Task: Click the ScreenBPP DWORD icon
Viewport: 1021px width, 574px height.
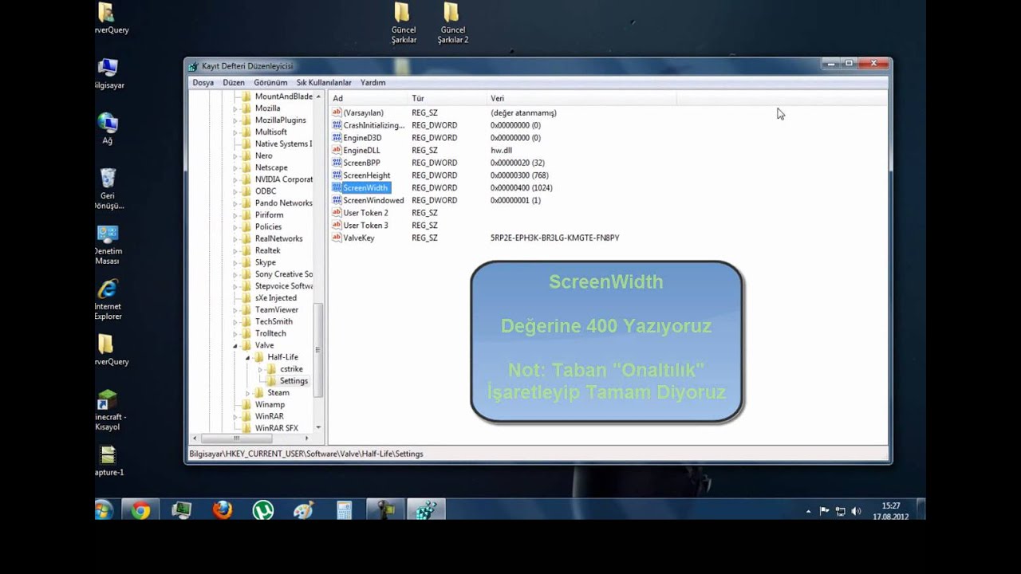Action: tap(337, 163)
